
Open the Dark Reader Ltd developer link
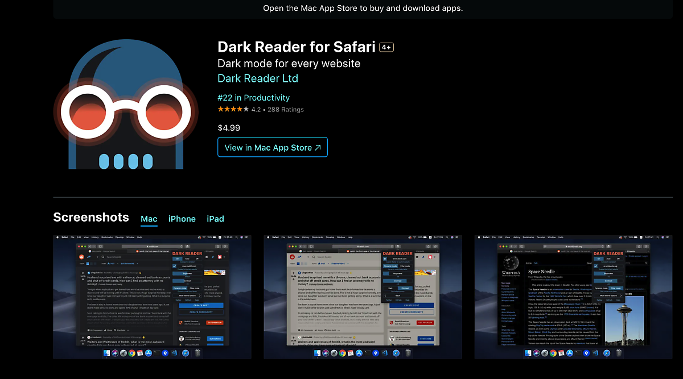pyautogui.click(x=258, y=78)
